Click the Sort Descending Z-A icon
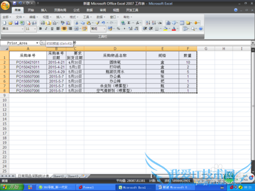 pos(154,23)
